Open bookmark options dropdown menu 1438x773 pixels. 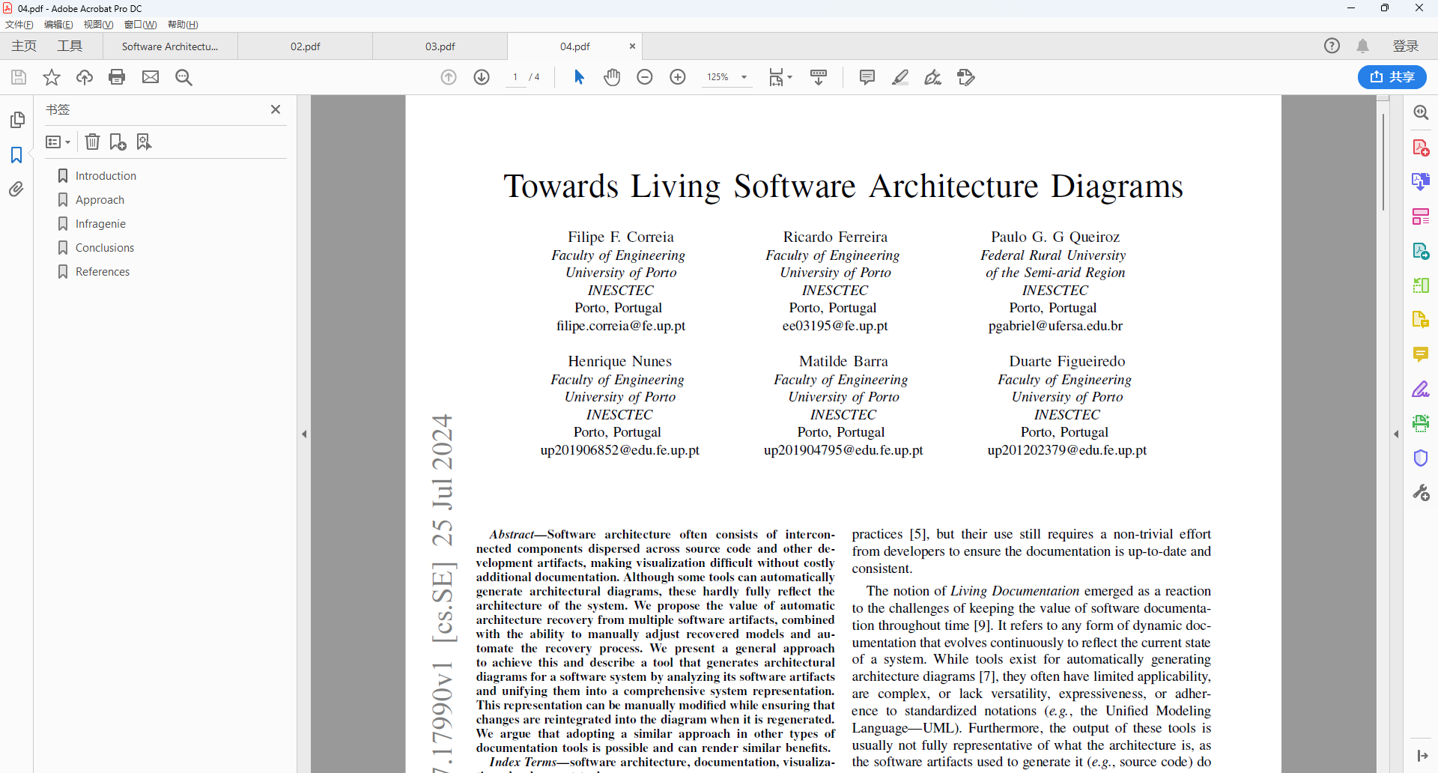click(x=58, y=142)
